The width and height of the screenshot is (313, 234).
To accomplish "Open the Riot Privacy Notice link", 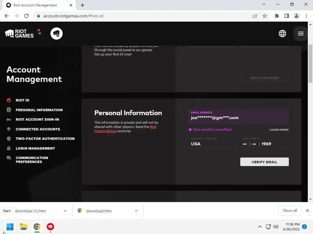I will [x=125, y=129].
